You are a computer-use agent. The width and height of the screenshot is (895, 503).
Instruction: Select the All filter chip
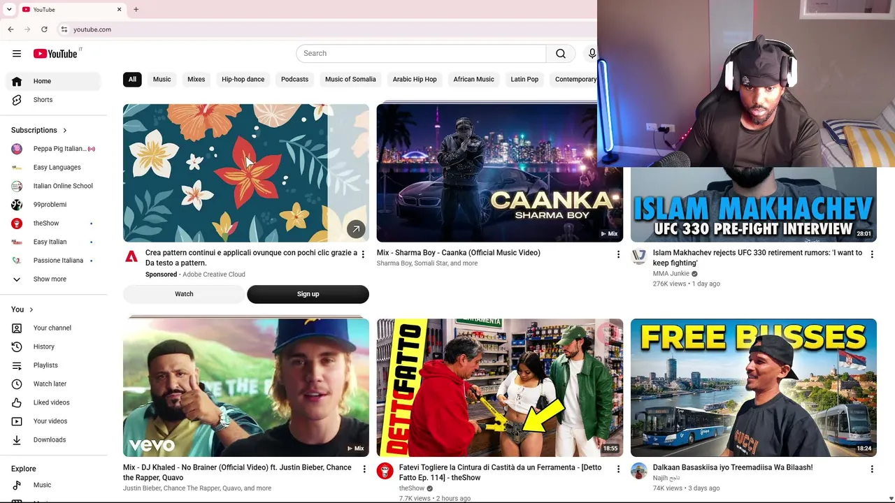[132, 80]
